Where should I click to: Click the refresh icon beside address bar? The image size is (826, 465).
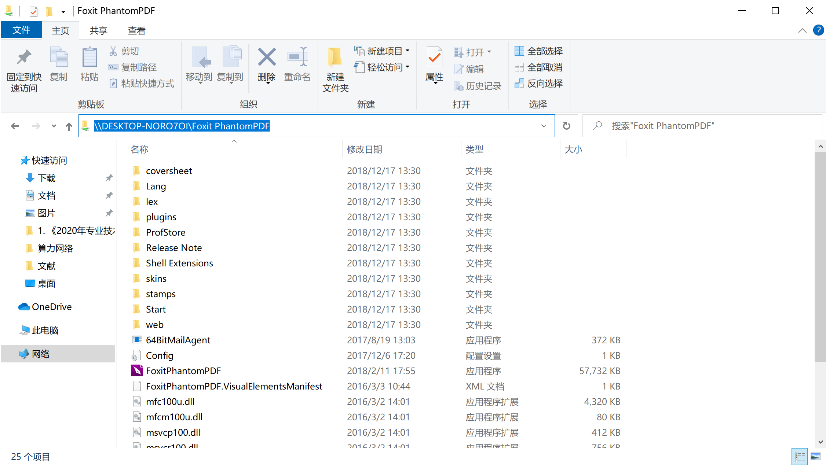click(566, 126)
